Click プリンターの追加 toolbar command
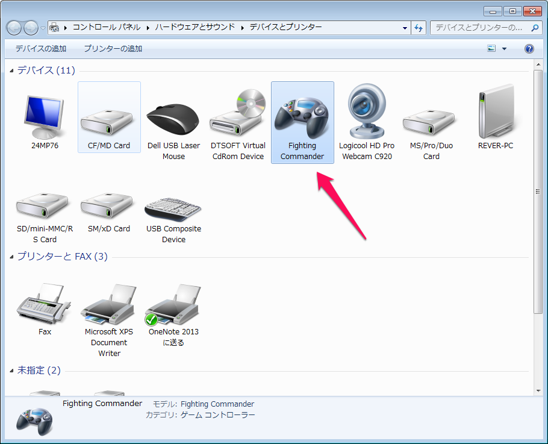Image resolution: width=548 pixels, height=444 pixels. coord(113,49)
